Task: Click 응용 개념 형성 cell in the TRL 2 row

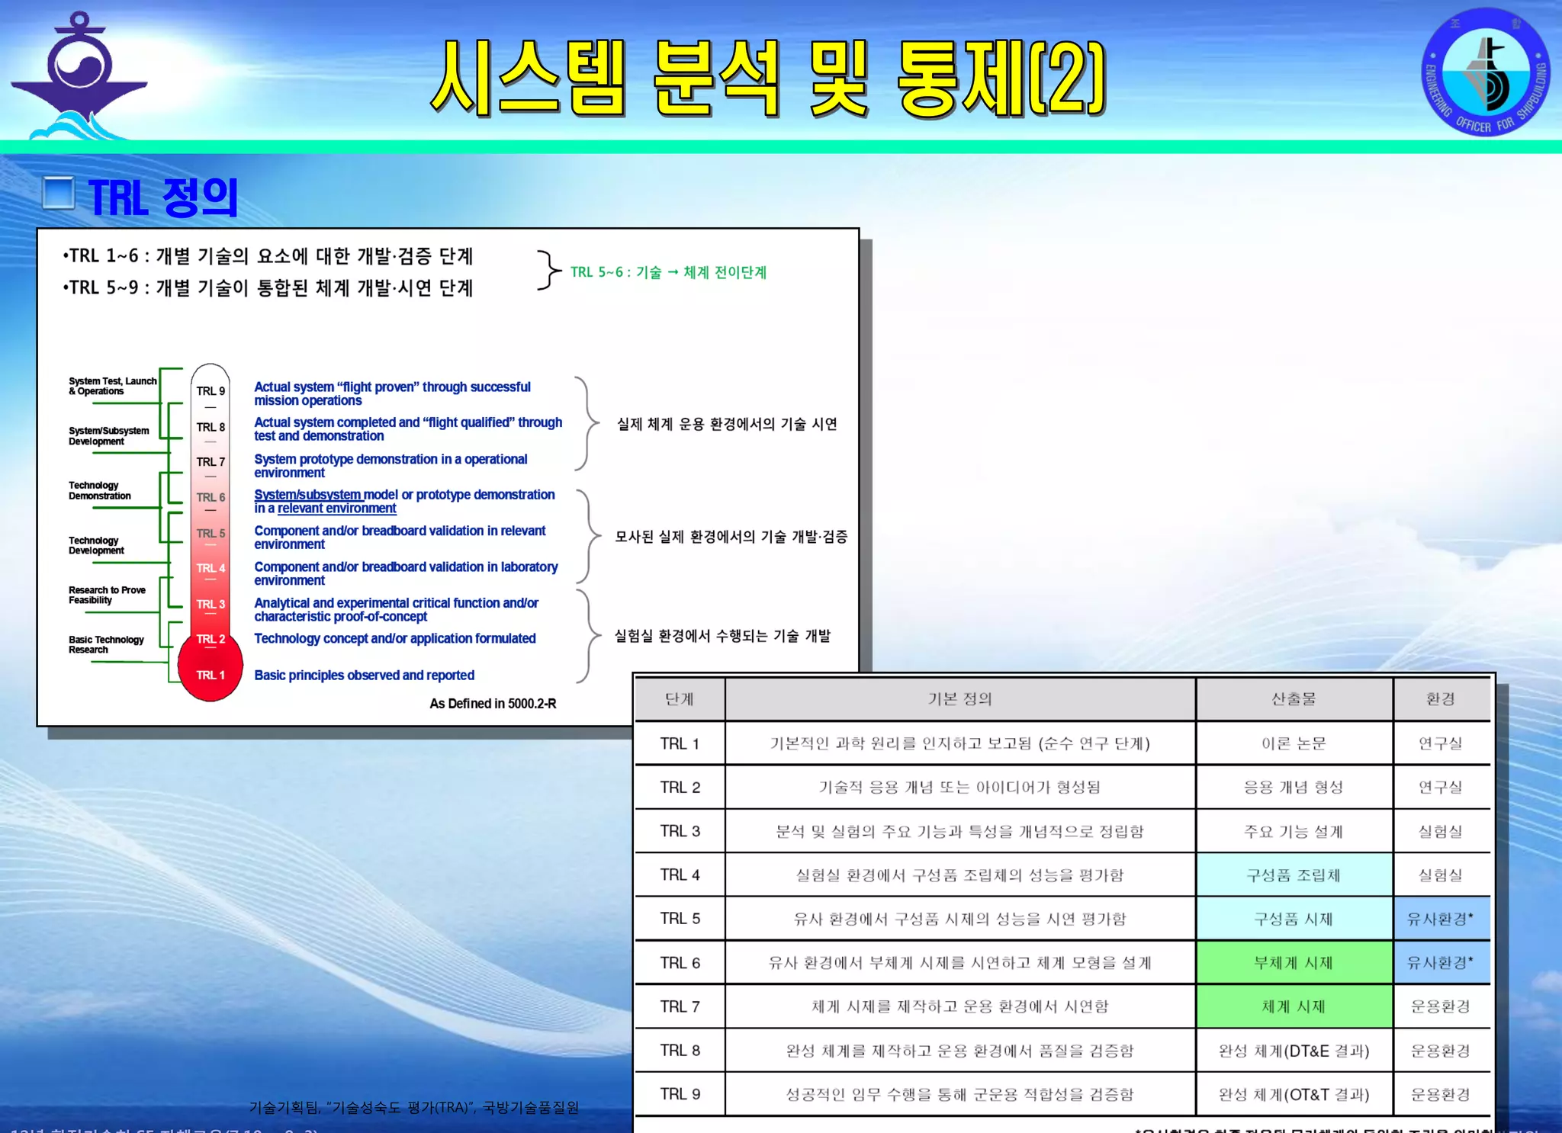Action: (x=1294, y=788)
